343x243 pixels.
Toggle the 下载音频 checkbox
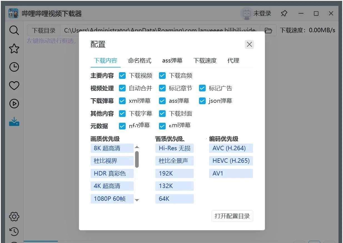(162, 76)
